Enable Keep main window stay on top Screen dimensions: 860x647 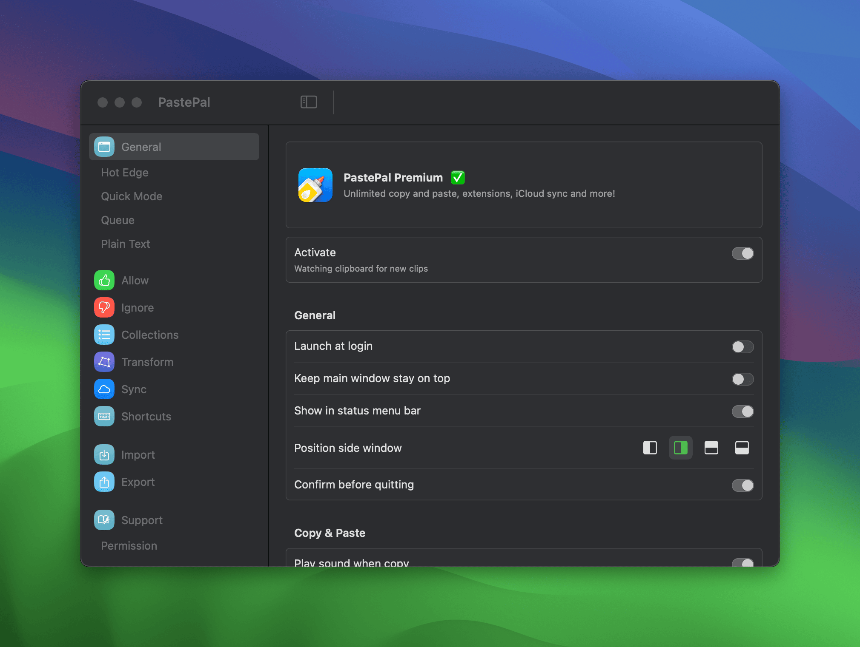pyautogui.click(x=743, y=379)
